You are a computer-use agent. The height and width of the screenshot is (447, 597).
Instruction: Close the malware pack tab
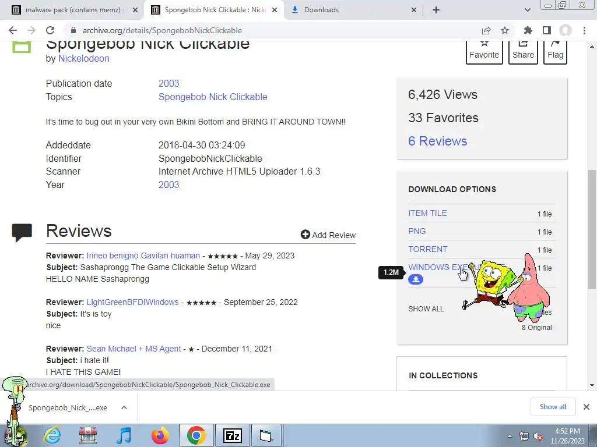pos(135,10)
